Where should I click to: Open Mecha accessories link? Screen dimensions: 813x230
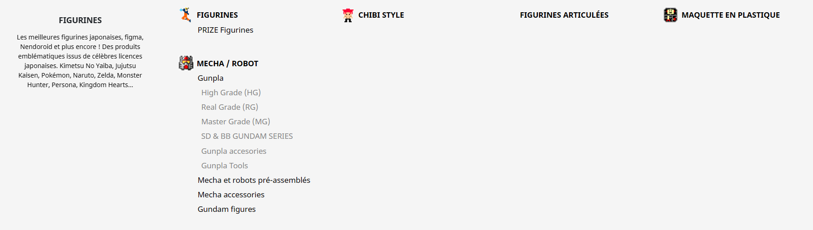(x=231, y=195)
